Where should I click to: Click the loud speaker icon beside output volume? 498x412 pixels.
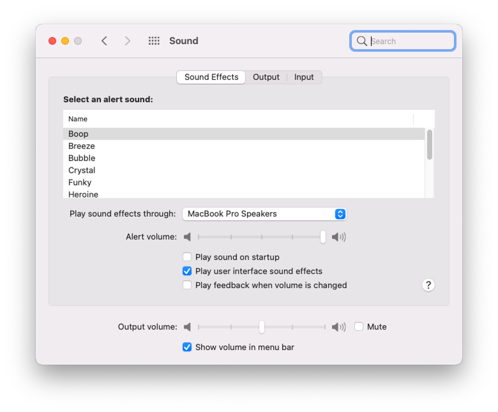click(338, 326)
